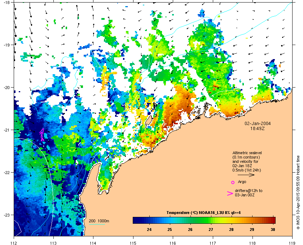303x245 pixels.
Task: Click the cyan depth contour legend line
Action: (97, 224)
